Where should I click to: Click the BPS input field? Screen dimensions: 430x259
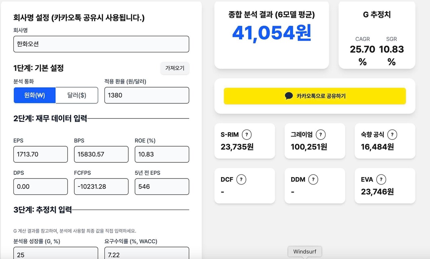[x=101, y=154]
